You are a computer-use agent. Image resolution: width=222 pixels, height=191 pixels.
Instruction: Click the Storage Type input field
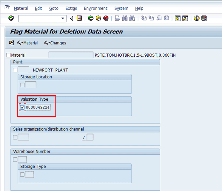pyautogui.click(x=29, y=174)
